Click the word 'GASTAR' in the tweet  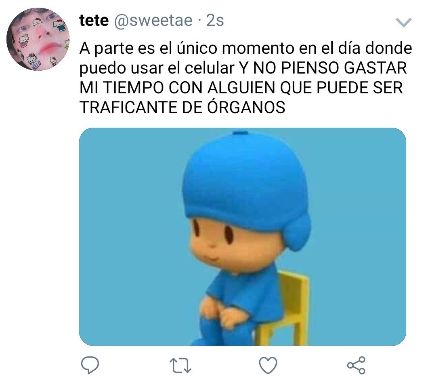click(375, 68)
